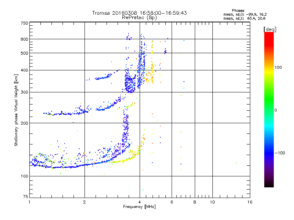Click the x-axis tick label '10'
This screenshot has width=294, height=220.
pyautogui.click(x=212, y=202)
